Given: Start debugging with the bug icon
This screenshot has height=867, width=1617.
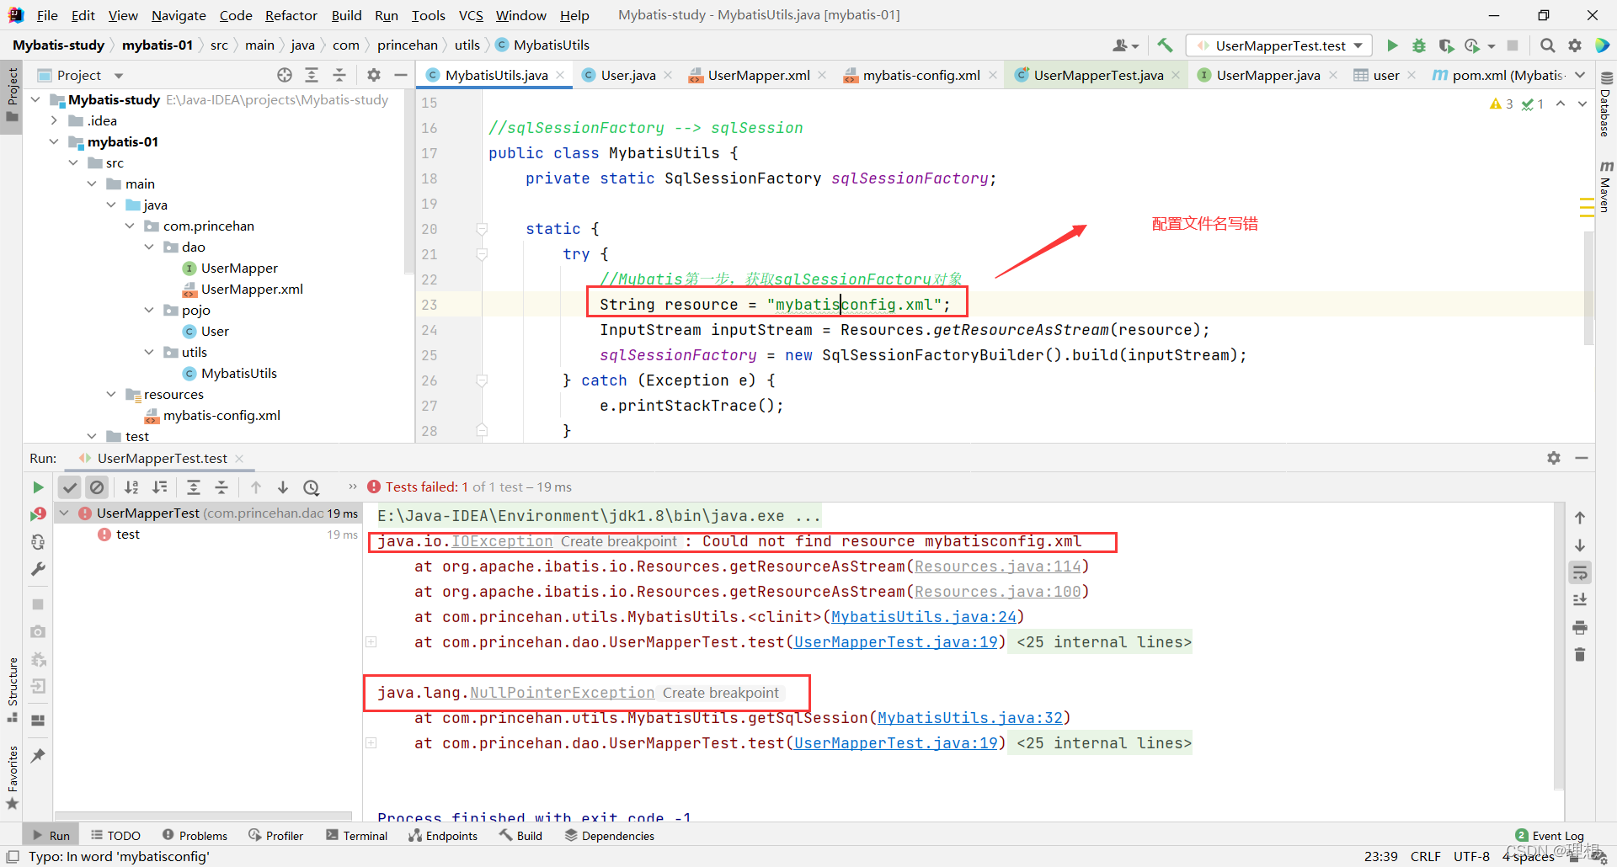Looking at the screenshot, I should tap(1419, 45).
